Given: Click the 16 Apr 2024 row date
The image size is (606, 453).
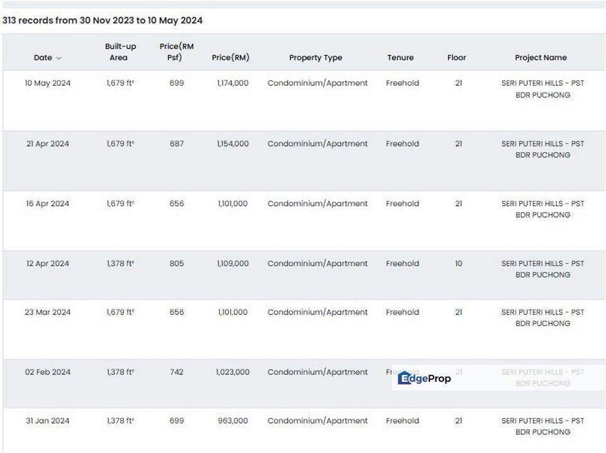Looking at the screenshot, I should pyautogui.click(x=48, y=203).
